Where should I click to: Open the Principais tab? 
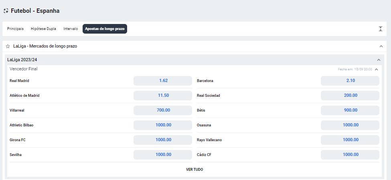(x=16, y=29)
